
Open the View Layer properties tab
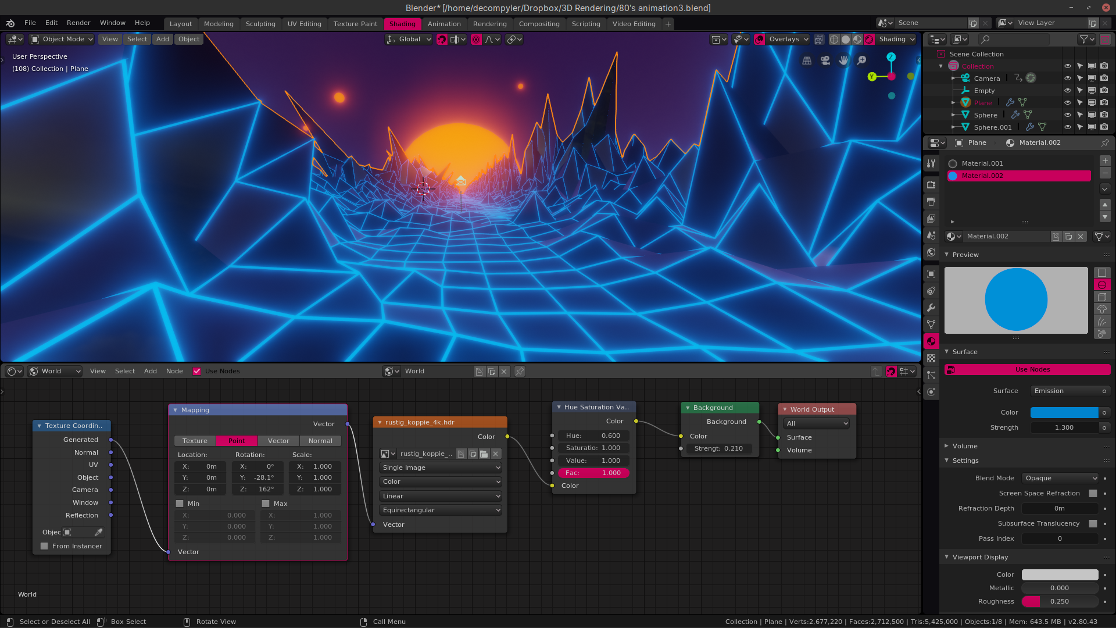tap(931, 219)
